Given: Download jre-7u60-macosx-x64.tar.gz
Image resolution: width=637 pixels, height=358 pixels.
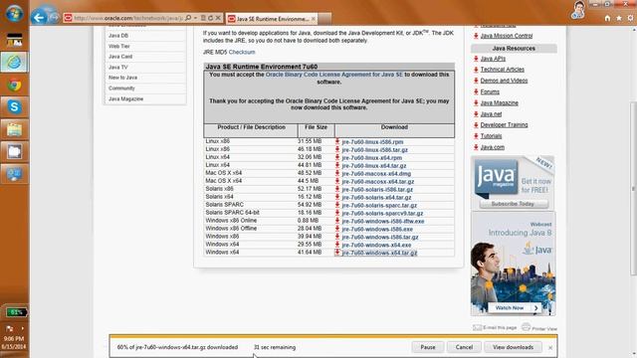Looking at the screenshot, I should [x=378, y=181].
